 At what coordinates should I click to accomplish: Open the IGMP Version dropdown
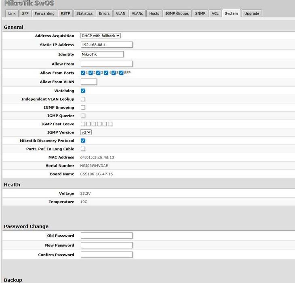coord(86,132)
